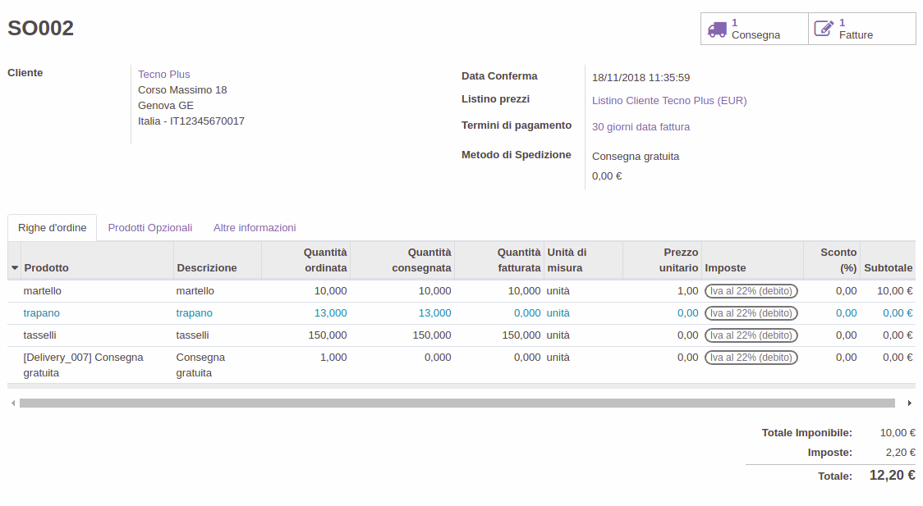Screen dimensions: 923x506
Task: Click Iva al 22% tag in tasselli row
Action: click(751, 335)
